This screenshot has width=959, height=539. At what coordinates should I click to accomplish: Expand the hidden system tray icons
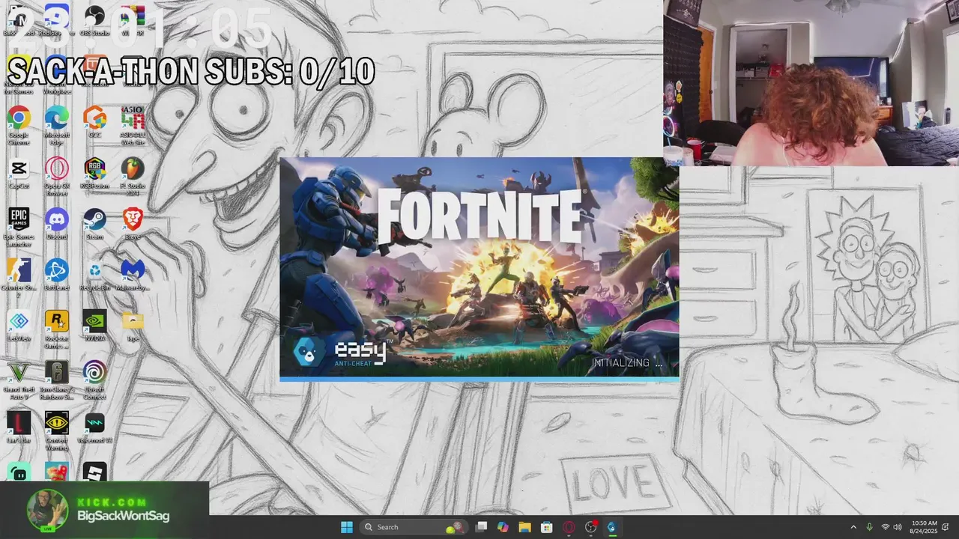click(x=853, y=527)
